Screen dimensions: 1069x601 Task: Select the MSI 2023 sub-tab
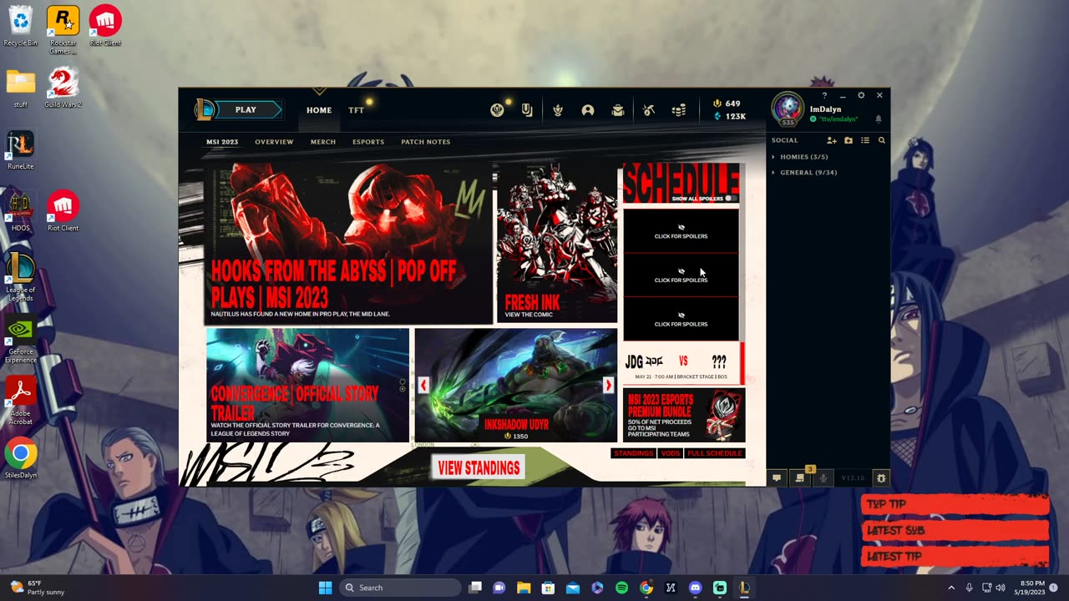point(222,142)
